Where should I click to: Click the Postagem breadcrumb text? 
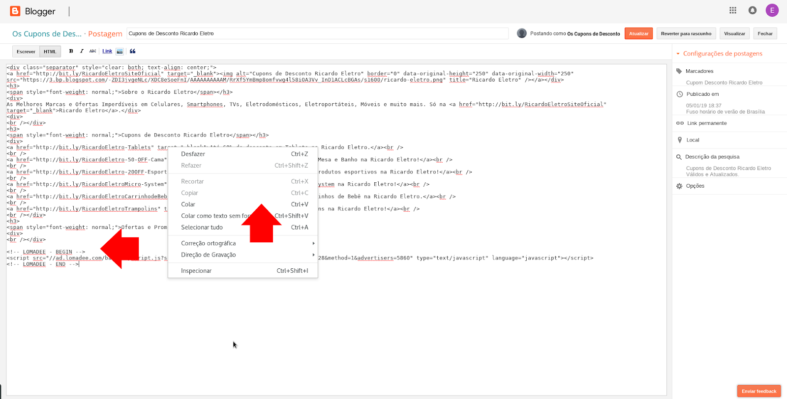105,34
